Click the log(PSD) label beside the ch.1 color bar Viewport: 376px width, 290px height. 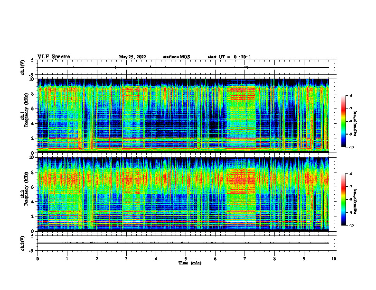coord(356,123)
